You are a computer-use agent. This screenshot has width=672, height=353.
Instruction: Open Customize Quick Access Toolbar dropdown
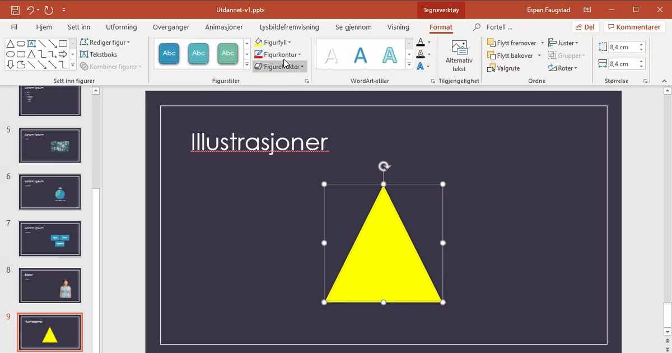tap(64, 10)
